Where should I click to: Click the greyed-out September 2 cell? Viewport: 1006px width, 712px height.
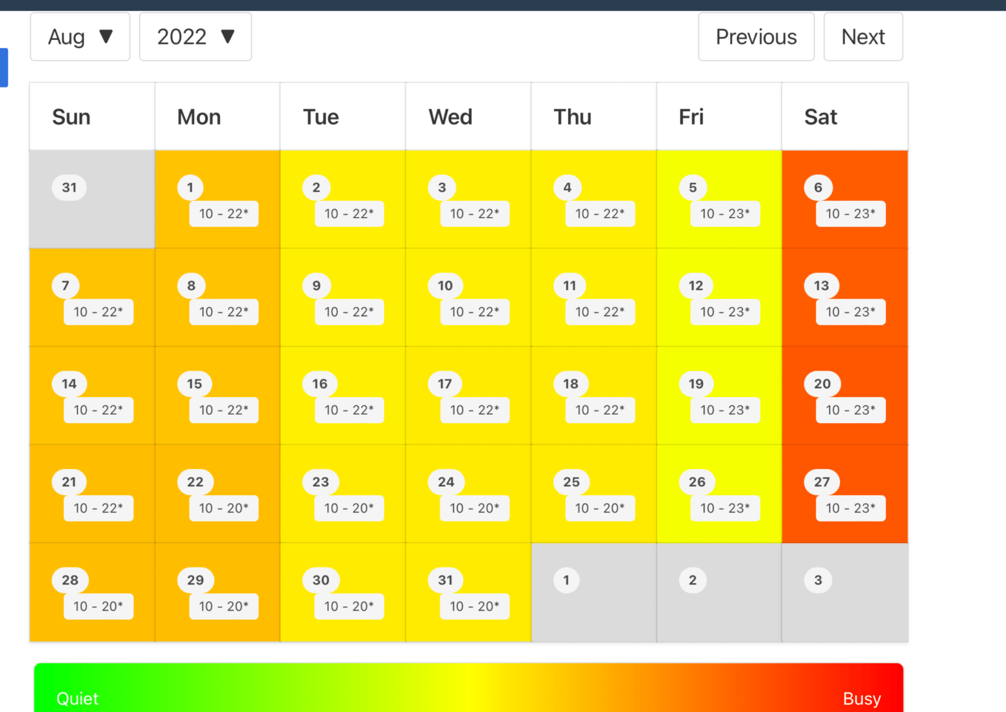(x=719, y=592)
